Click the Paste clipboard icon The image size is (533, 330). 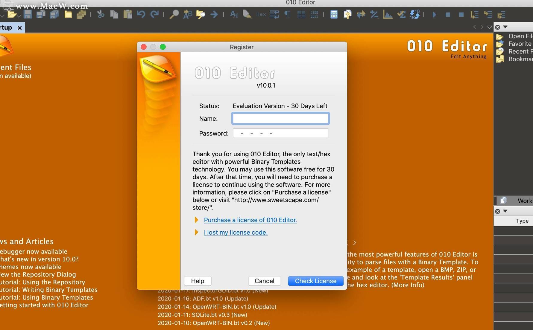[x=127, y=14]
